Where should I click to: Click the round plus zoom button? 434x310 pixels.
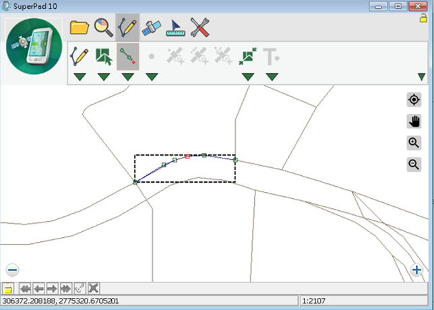pos(416,270)
